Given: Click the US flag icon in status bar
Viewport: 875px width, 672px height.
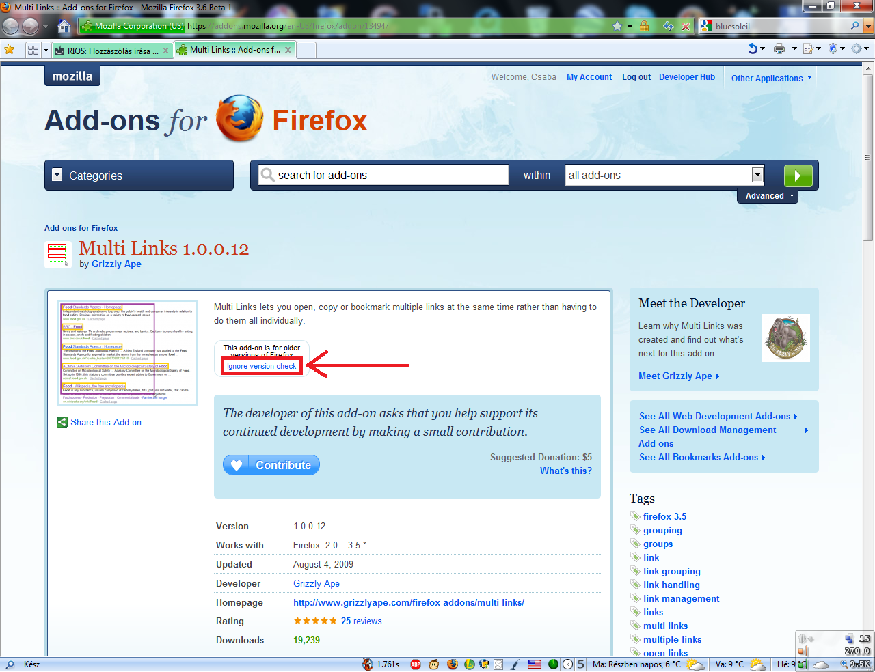Looking at the screenshot, I should [535, 664].
